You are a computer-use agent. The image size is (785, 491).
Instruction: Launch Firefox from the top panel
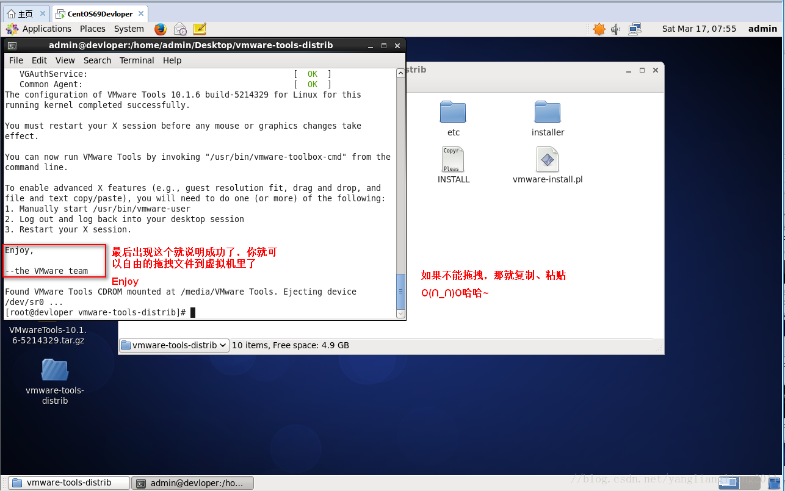pyautogui.click(x=161, y=29)
